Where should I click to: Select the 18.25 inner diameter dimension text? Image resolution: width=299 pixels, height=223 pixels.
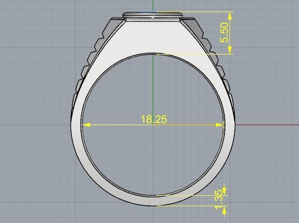[x=154, y=119]
